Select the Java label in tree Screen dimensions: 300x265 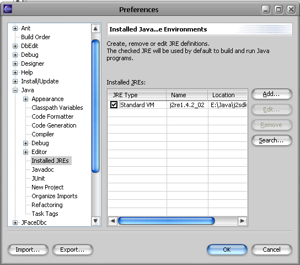[28, 90]
